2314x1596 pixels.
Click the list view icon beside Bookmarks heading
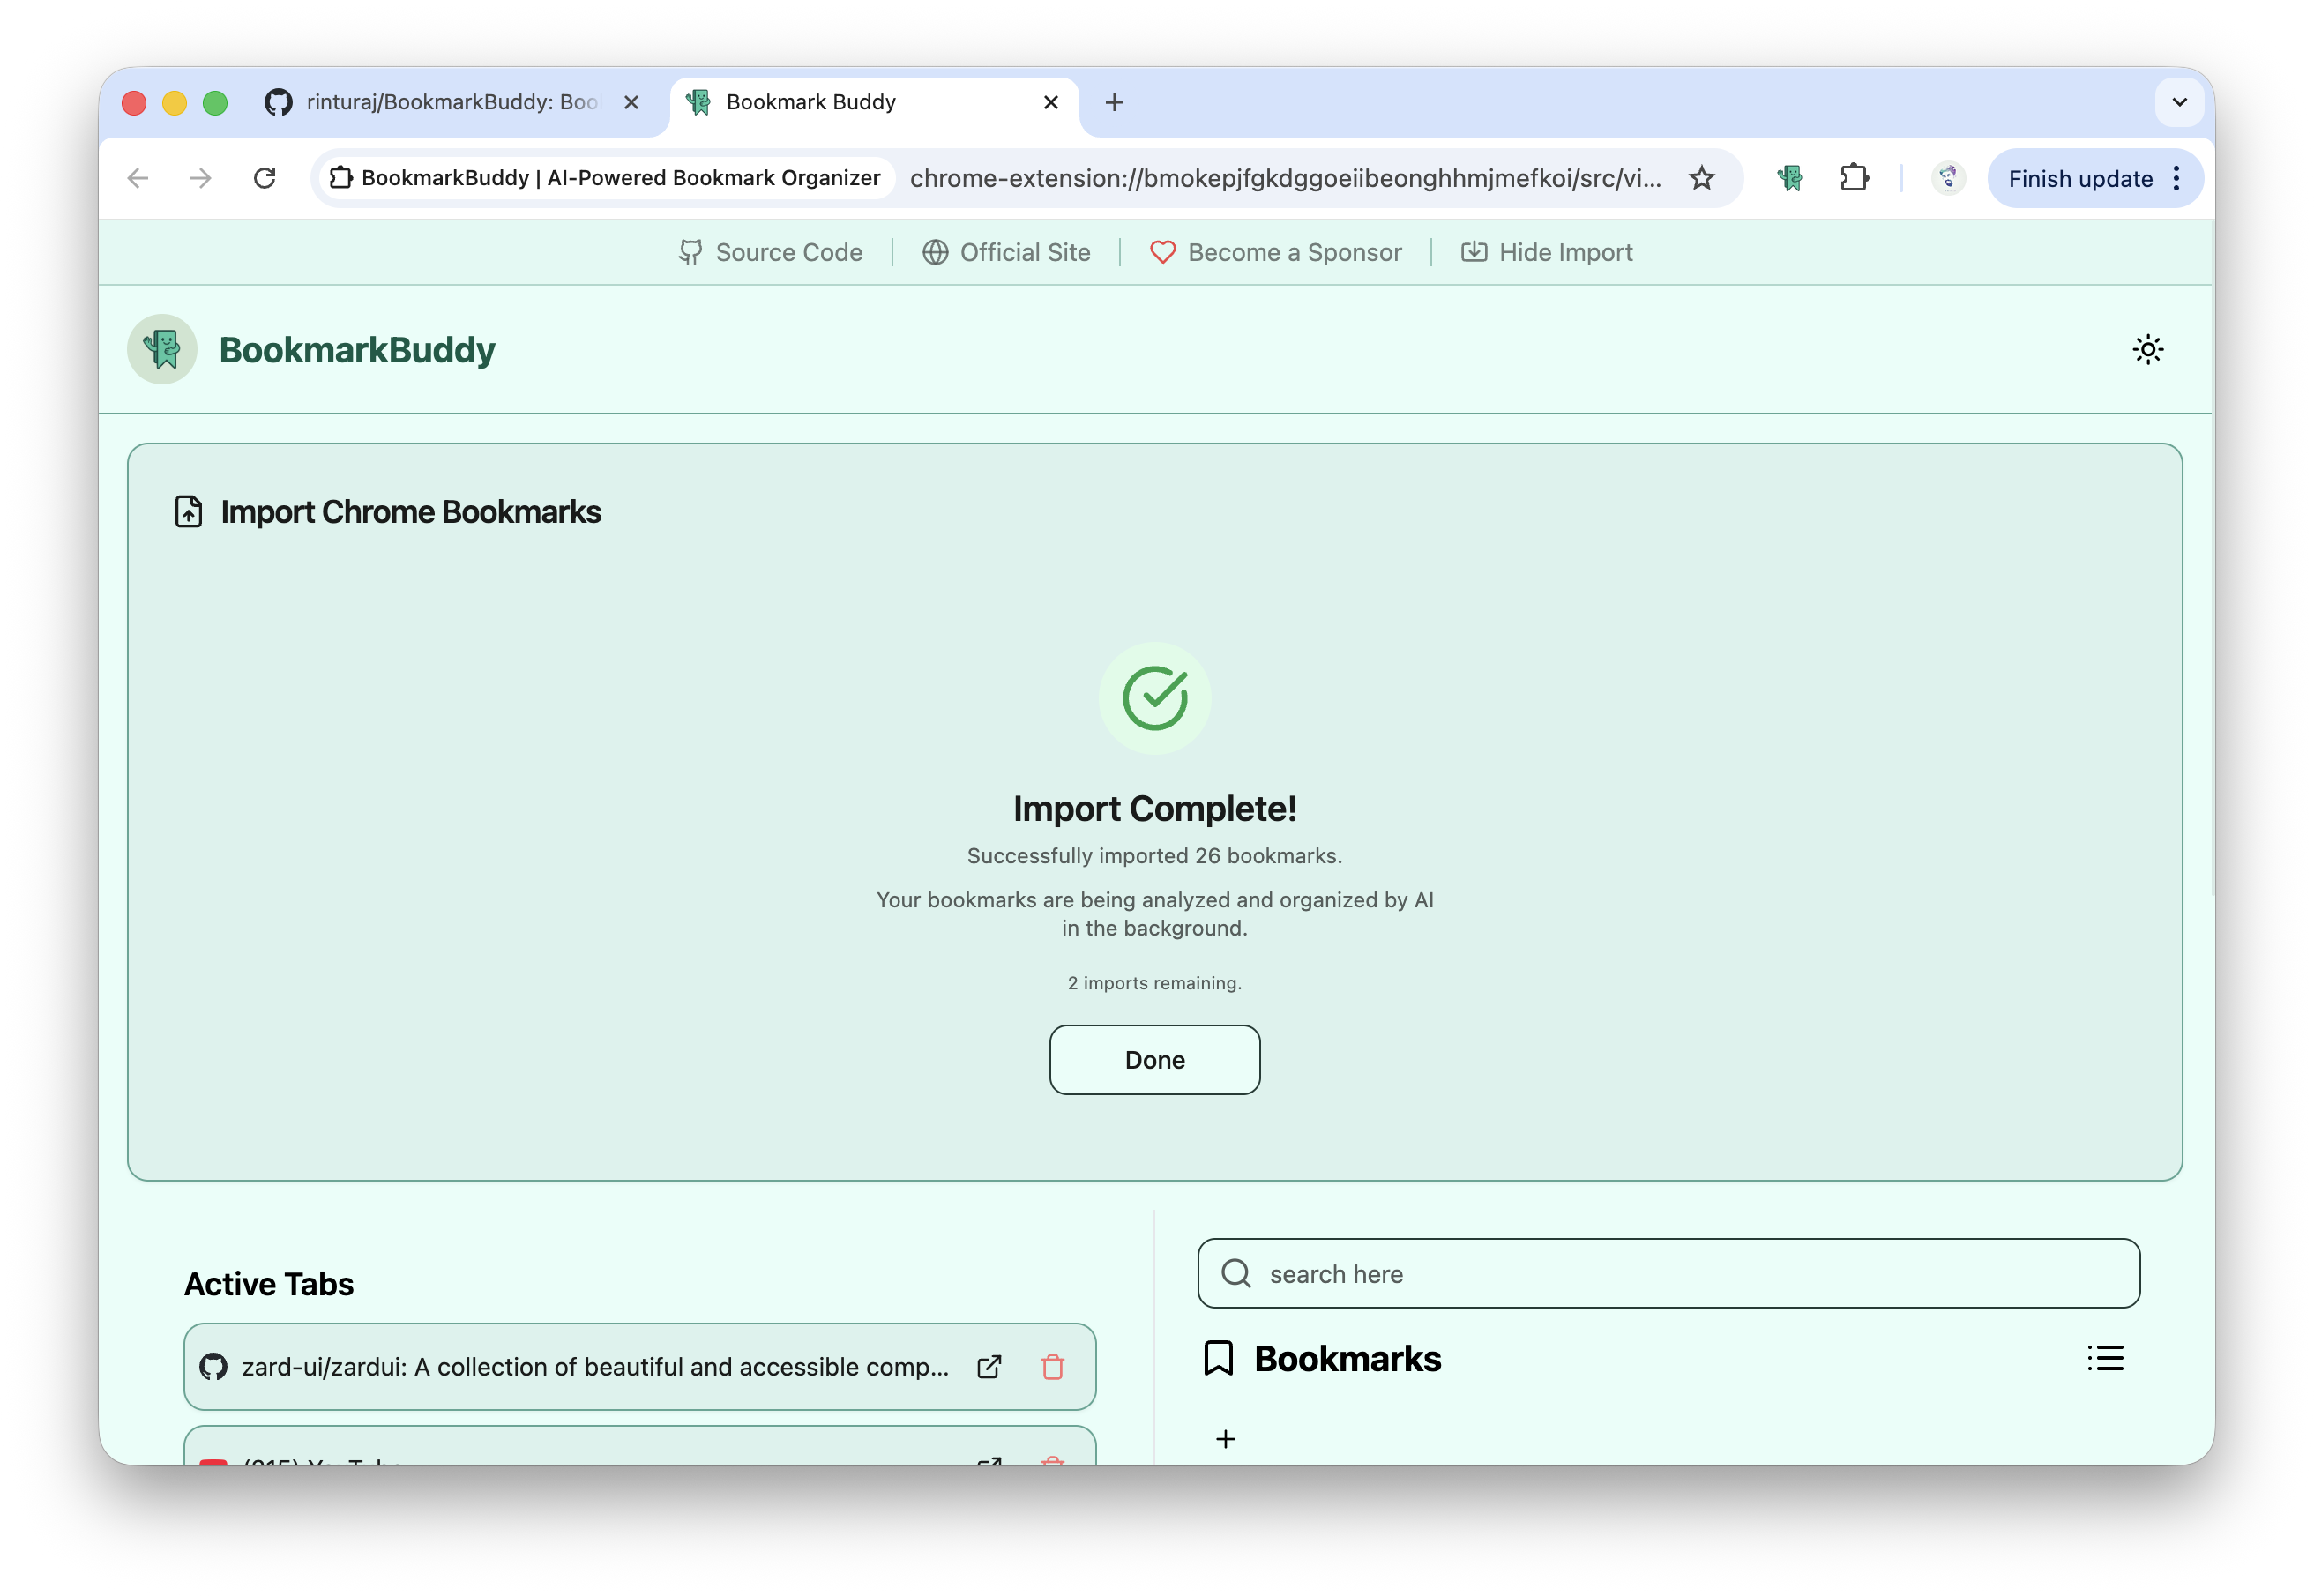(2105, 1358)
